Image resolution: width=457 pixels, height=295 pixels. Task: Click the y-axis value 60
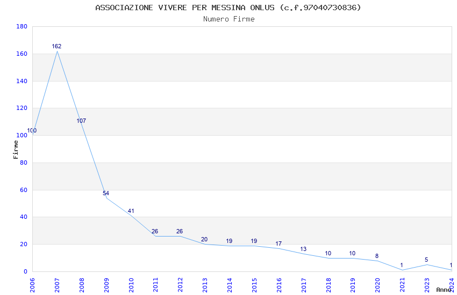coord(24,190)
